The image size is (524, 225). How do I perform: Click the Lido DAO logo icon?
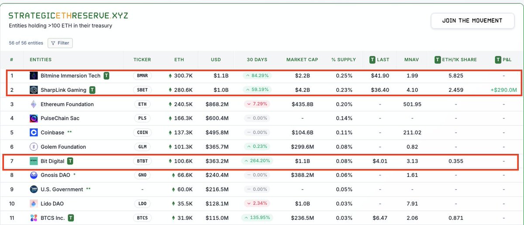tap(34, 204)
